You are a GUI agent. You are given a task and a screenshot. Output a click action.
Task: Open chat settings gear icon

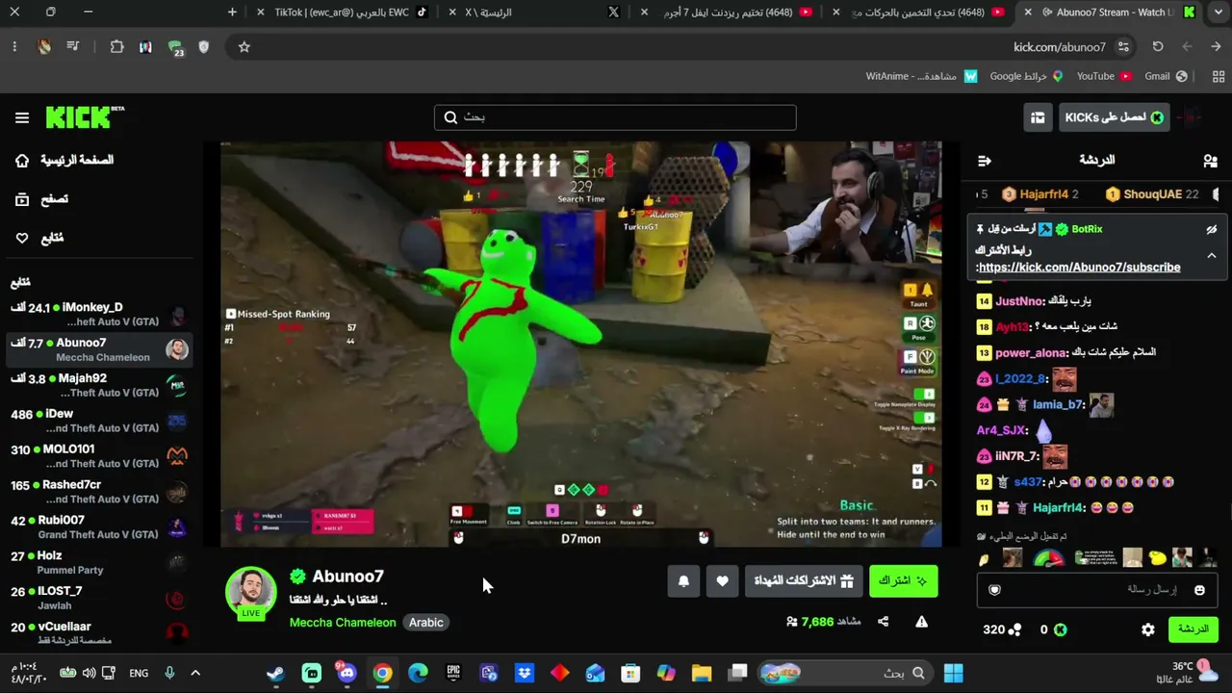[x=1148, y=629]
